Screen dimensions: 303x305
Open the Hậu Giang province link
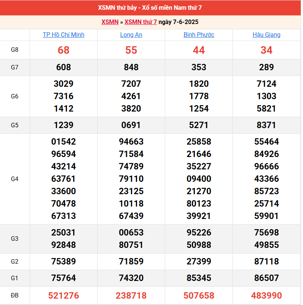(x=267, y=35)
